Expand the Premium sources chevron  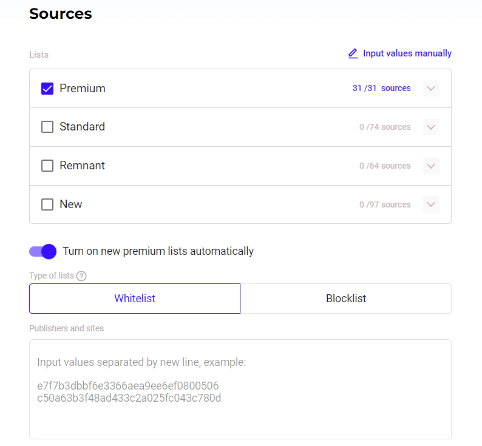tap(431, 89)
